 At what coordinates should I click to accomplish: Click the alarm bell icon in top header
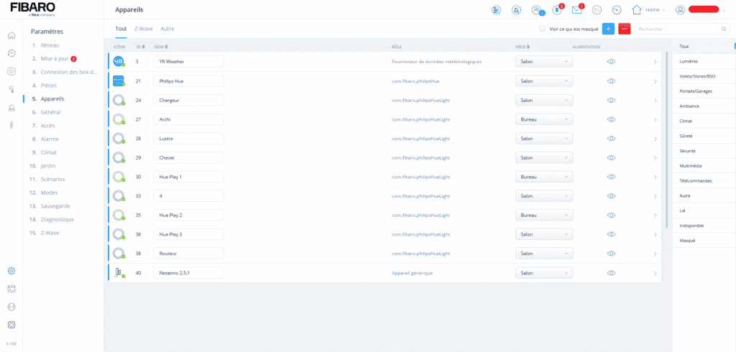point(516,10)
